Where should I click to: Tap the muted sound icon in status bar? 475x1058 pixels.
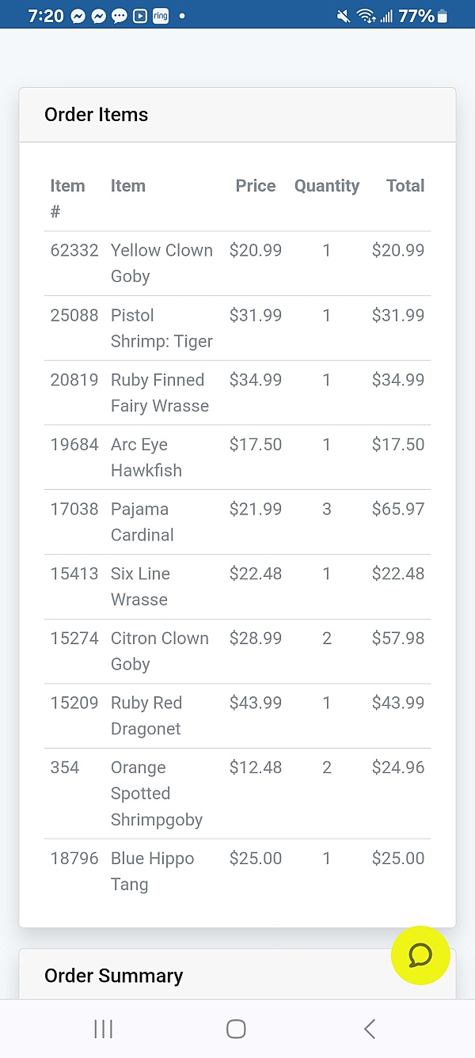(x=344, y=16)
